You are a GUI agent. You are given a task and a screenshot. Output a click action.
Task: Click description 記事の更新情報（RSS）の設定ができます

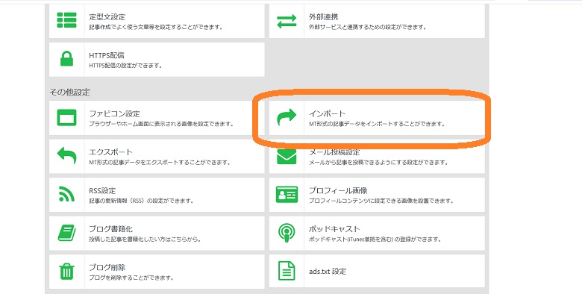142,201
